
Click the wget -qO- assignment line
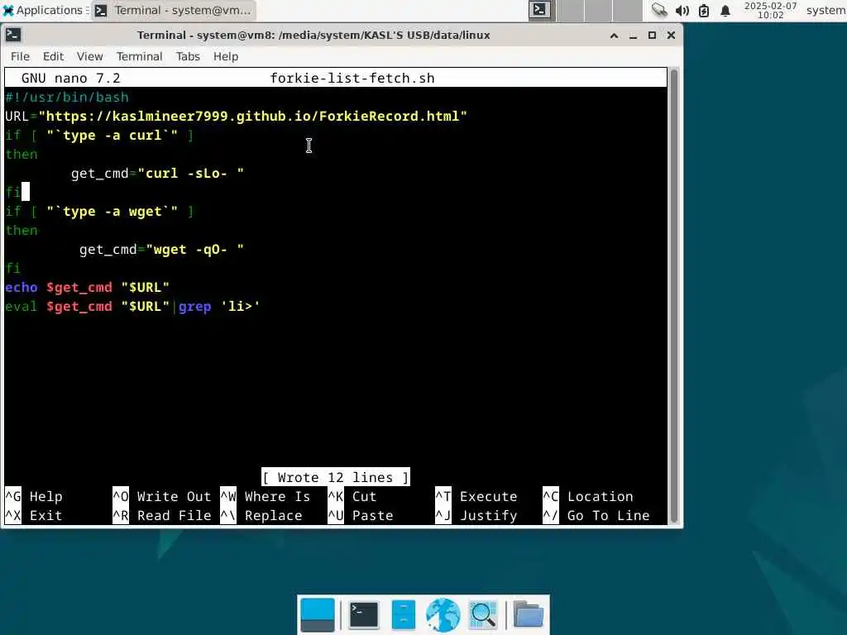[161, 250]
